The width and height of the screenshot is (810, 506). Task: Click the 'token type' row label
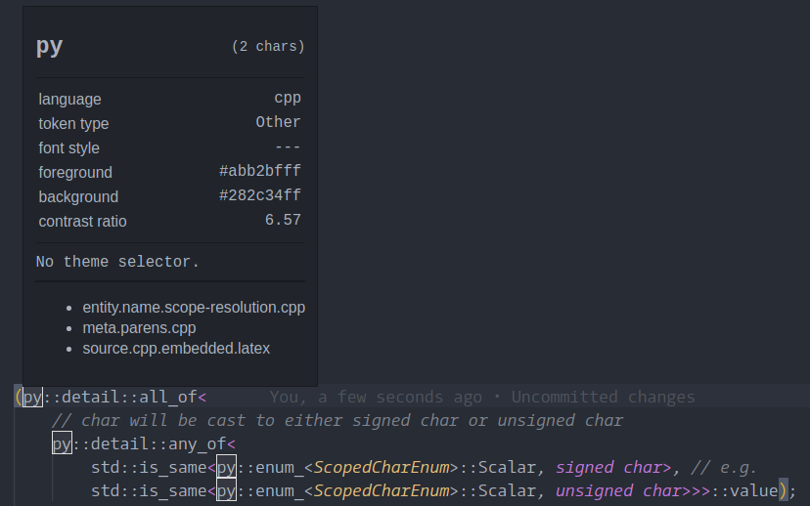coord(74,124)
